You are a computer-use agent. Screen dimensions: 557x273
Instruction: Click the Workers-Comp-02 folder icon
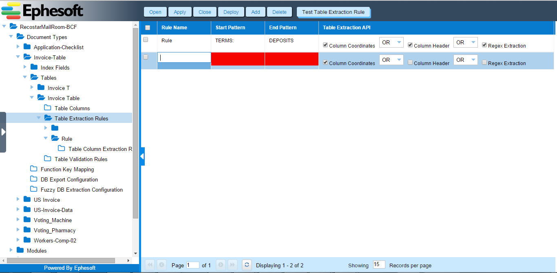tap(27, 240)
